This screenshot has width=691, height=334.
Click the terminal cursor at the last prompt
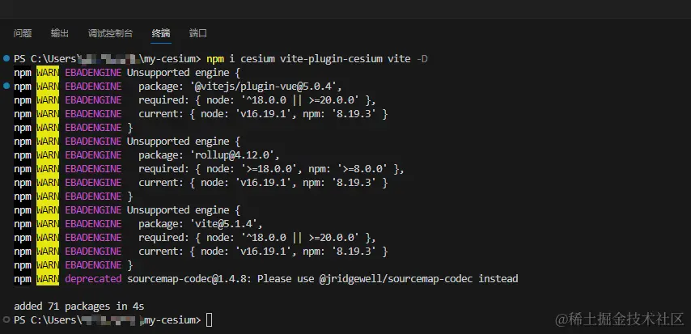pyautogui.click(x=210, y=320)
